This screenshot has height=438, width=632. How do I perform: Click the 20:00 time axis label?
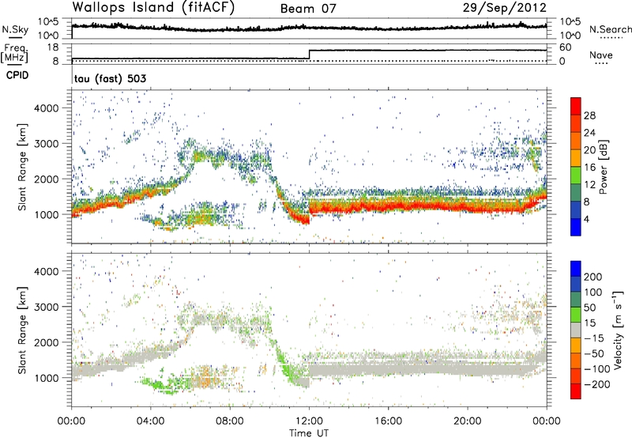(468, 421)
